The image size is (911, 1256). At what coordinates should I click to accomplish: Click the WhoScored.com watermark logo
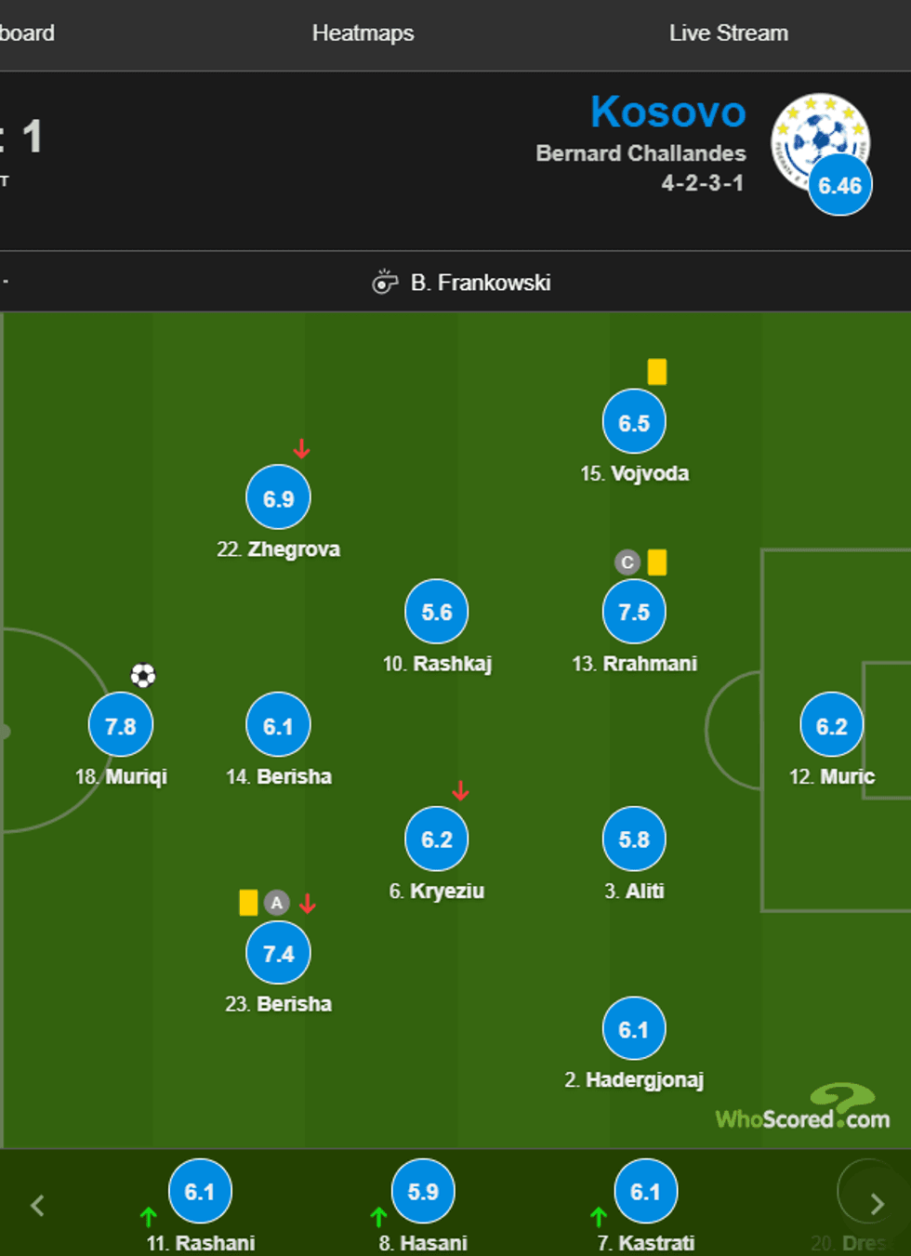click(802, 1109)
